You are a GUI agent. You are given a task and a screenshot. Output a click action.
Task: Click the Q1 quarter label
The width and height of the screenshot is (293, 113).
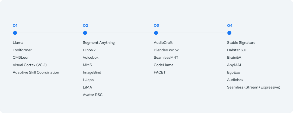click(x=15, y=26)
